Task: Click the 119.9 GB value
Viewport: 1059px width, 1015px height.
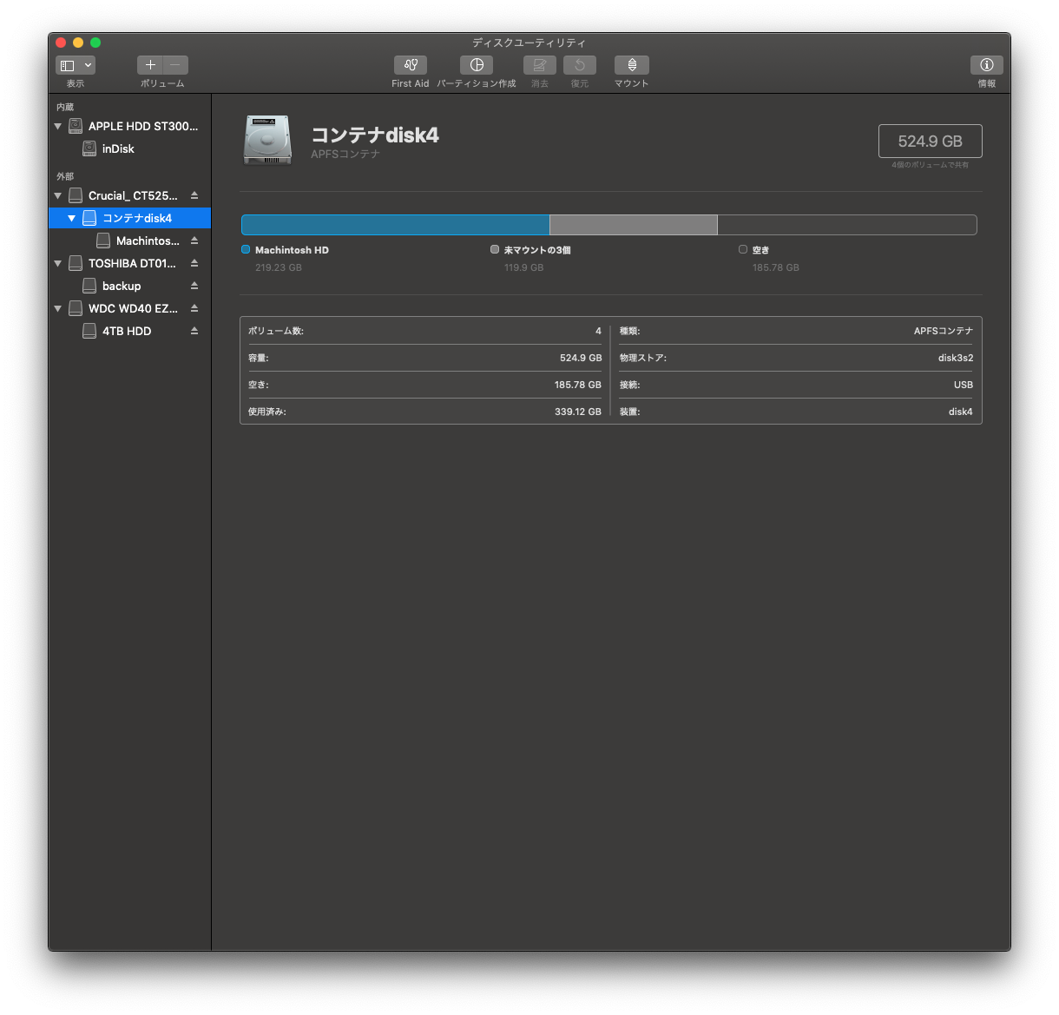Action: [x=523, y=267]
